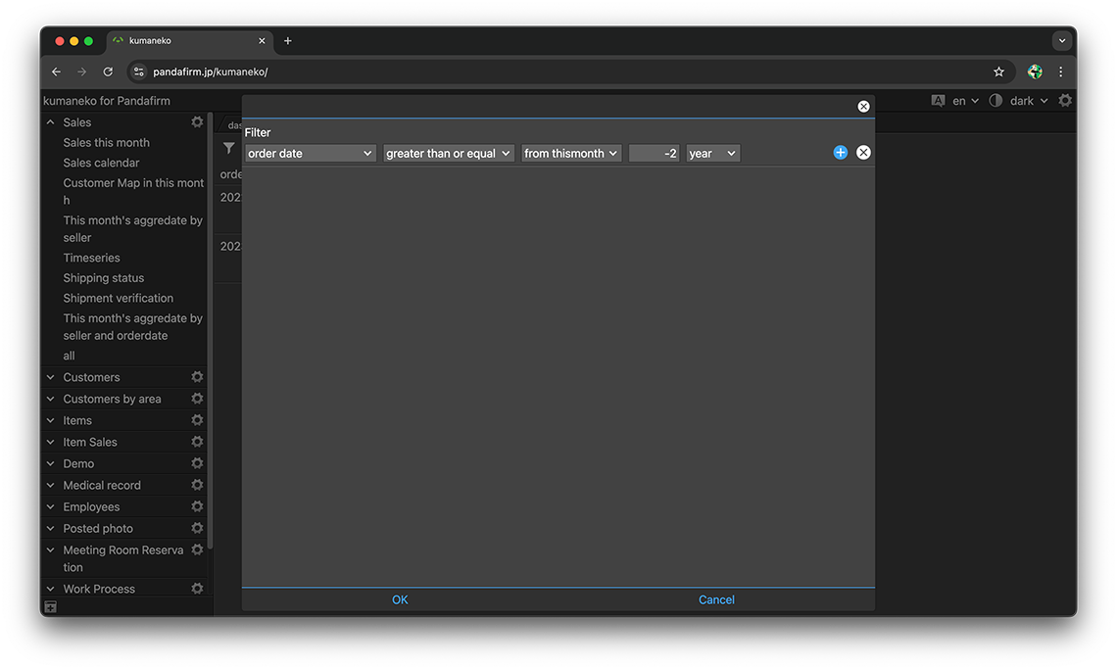Open the Shipping status view
Screen dimensions: 1117x669
[103, 278]
